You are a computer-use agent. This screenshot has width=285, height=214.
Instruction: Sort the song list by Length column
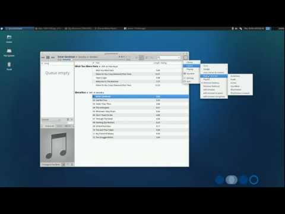157,63
